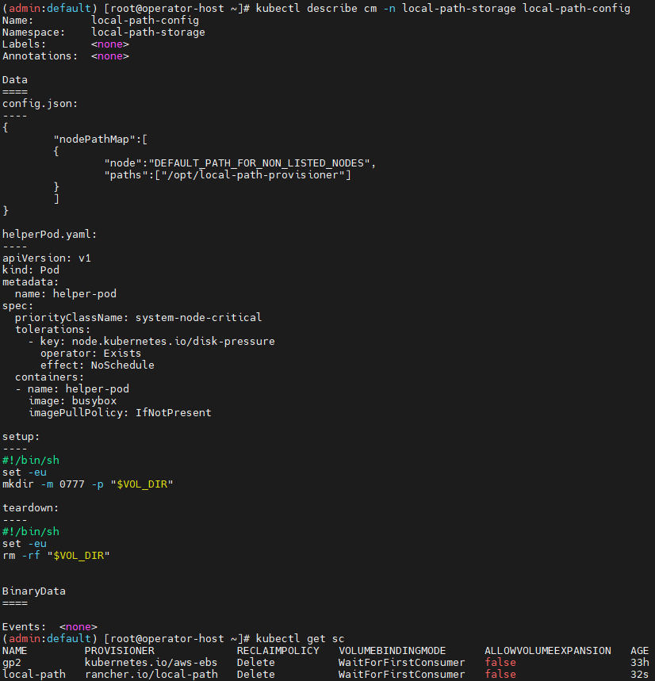Click the 'kind: Pod' line

(30, 270)
